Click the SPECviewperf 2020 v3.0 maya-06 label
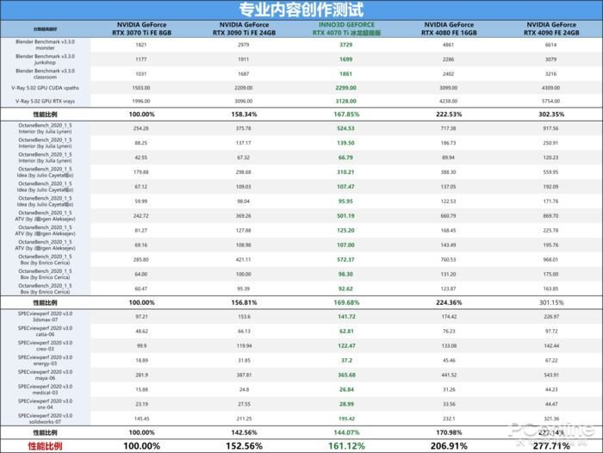The image size is (603, 453). (45, 375)
